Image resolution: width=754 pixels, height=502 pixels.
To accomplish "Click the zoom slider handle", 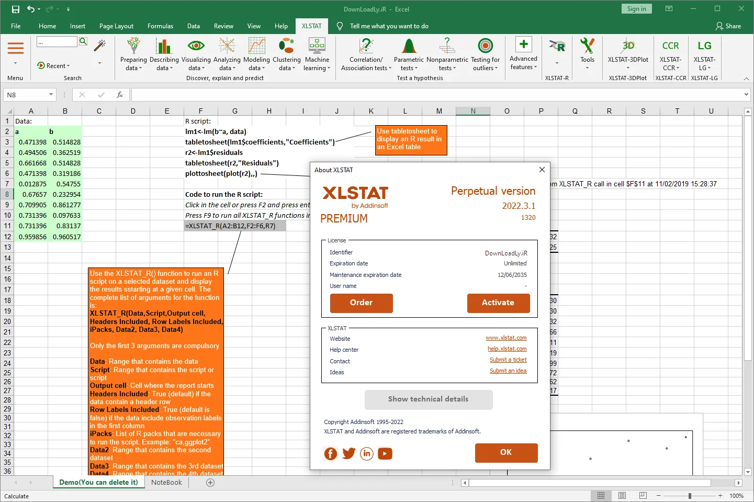I will point(690,496).
